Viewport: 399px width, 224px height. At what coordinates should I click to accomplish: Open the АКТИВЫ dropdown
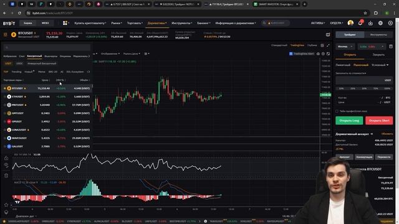coord(318,23)
